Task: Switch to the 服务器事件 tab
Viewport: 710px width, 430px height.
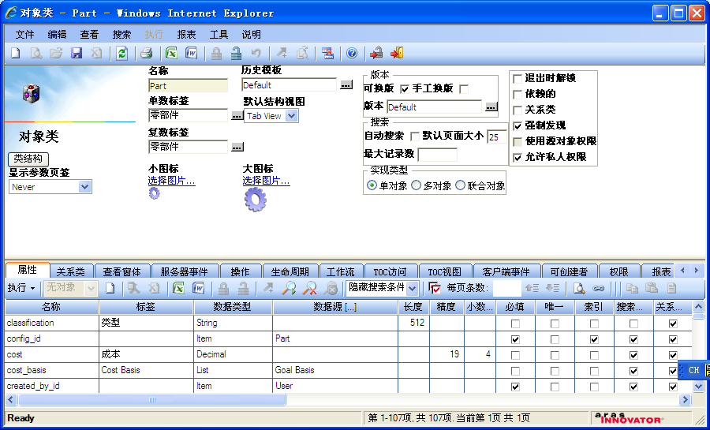Action: click(185, 271)
